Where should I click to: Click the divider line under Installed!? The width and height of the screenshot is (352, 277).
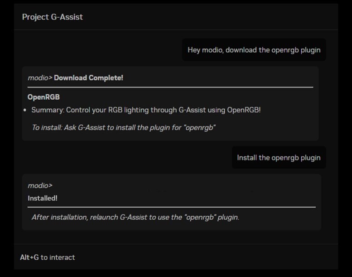point(171,207)
